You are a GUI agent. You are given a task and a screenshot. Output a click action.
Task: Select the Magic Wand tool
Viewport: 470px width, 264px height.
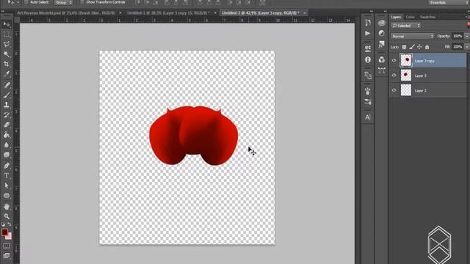pos(7,54)
